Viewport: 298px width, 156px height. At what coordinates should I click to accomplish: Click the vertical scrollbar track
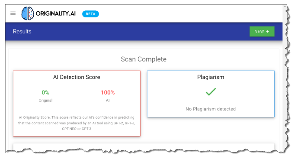(x=285, y=80)
